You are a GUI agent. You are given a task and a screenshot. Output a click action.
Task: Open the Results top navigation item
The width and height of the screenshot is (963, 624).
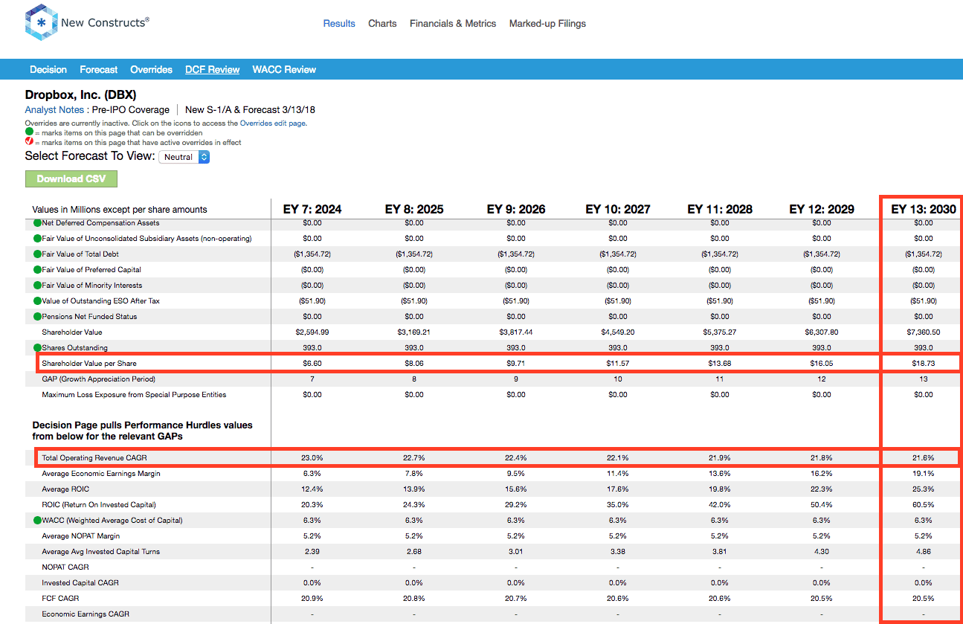point(339,24)
